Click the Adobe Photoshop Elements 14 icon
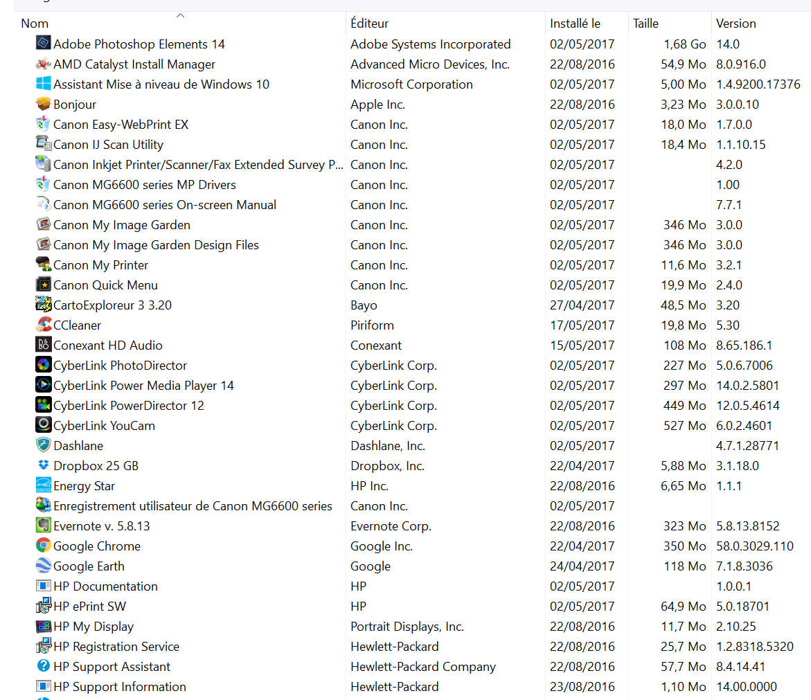 pyautogui.click(x=44, y=42)
